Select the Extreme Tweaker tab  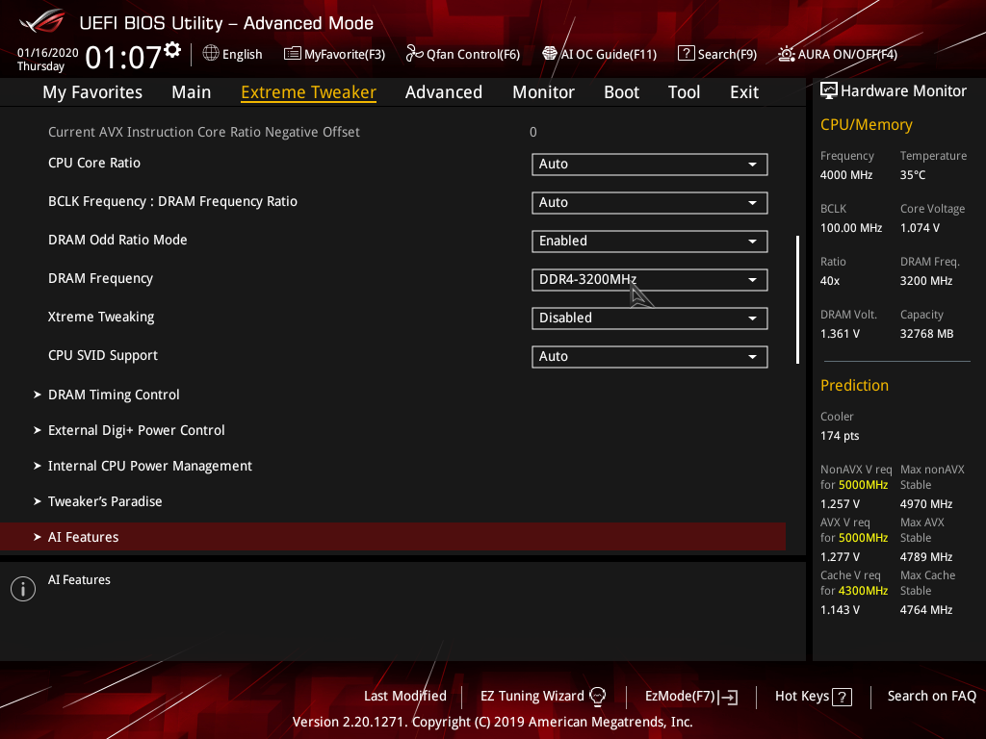coord(308,92)
